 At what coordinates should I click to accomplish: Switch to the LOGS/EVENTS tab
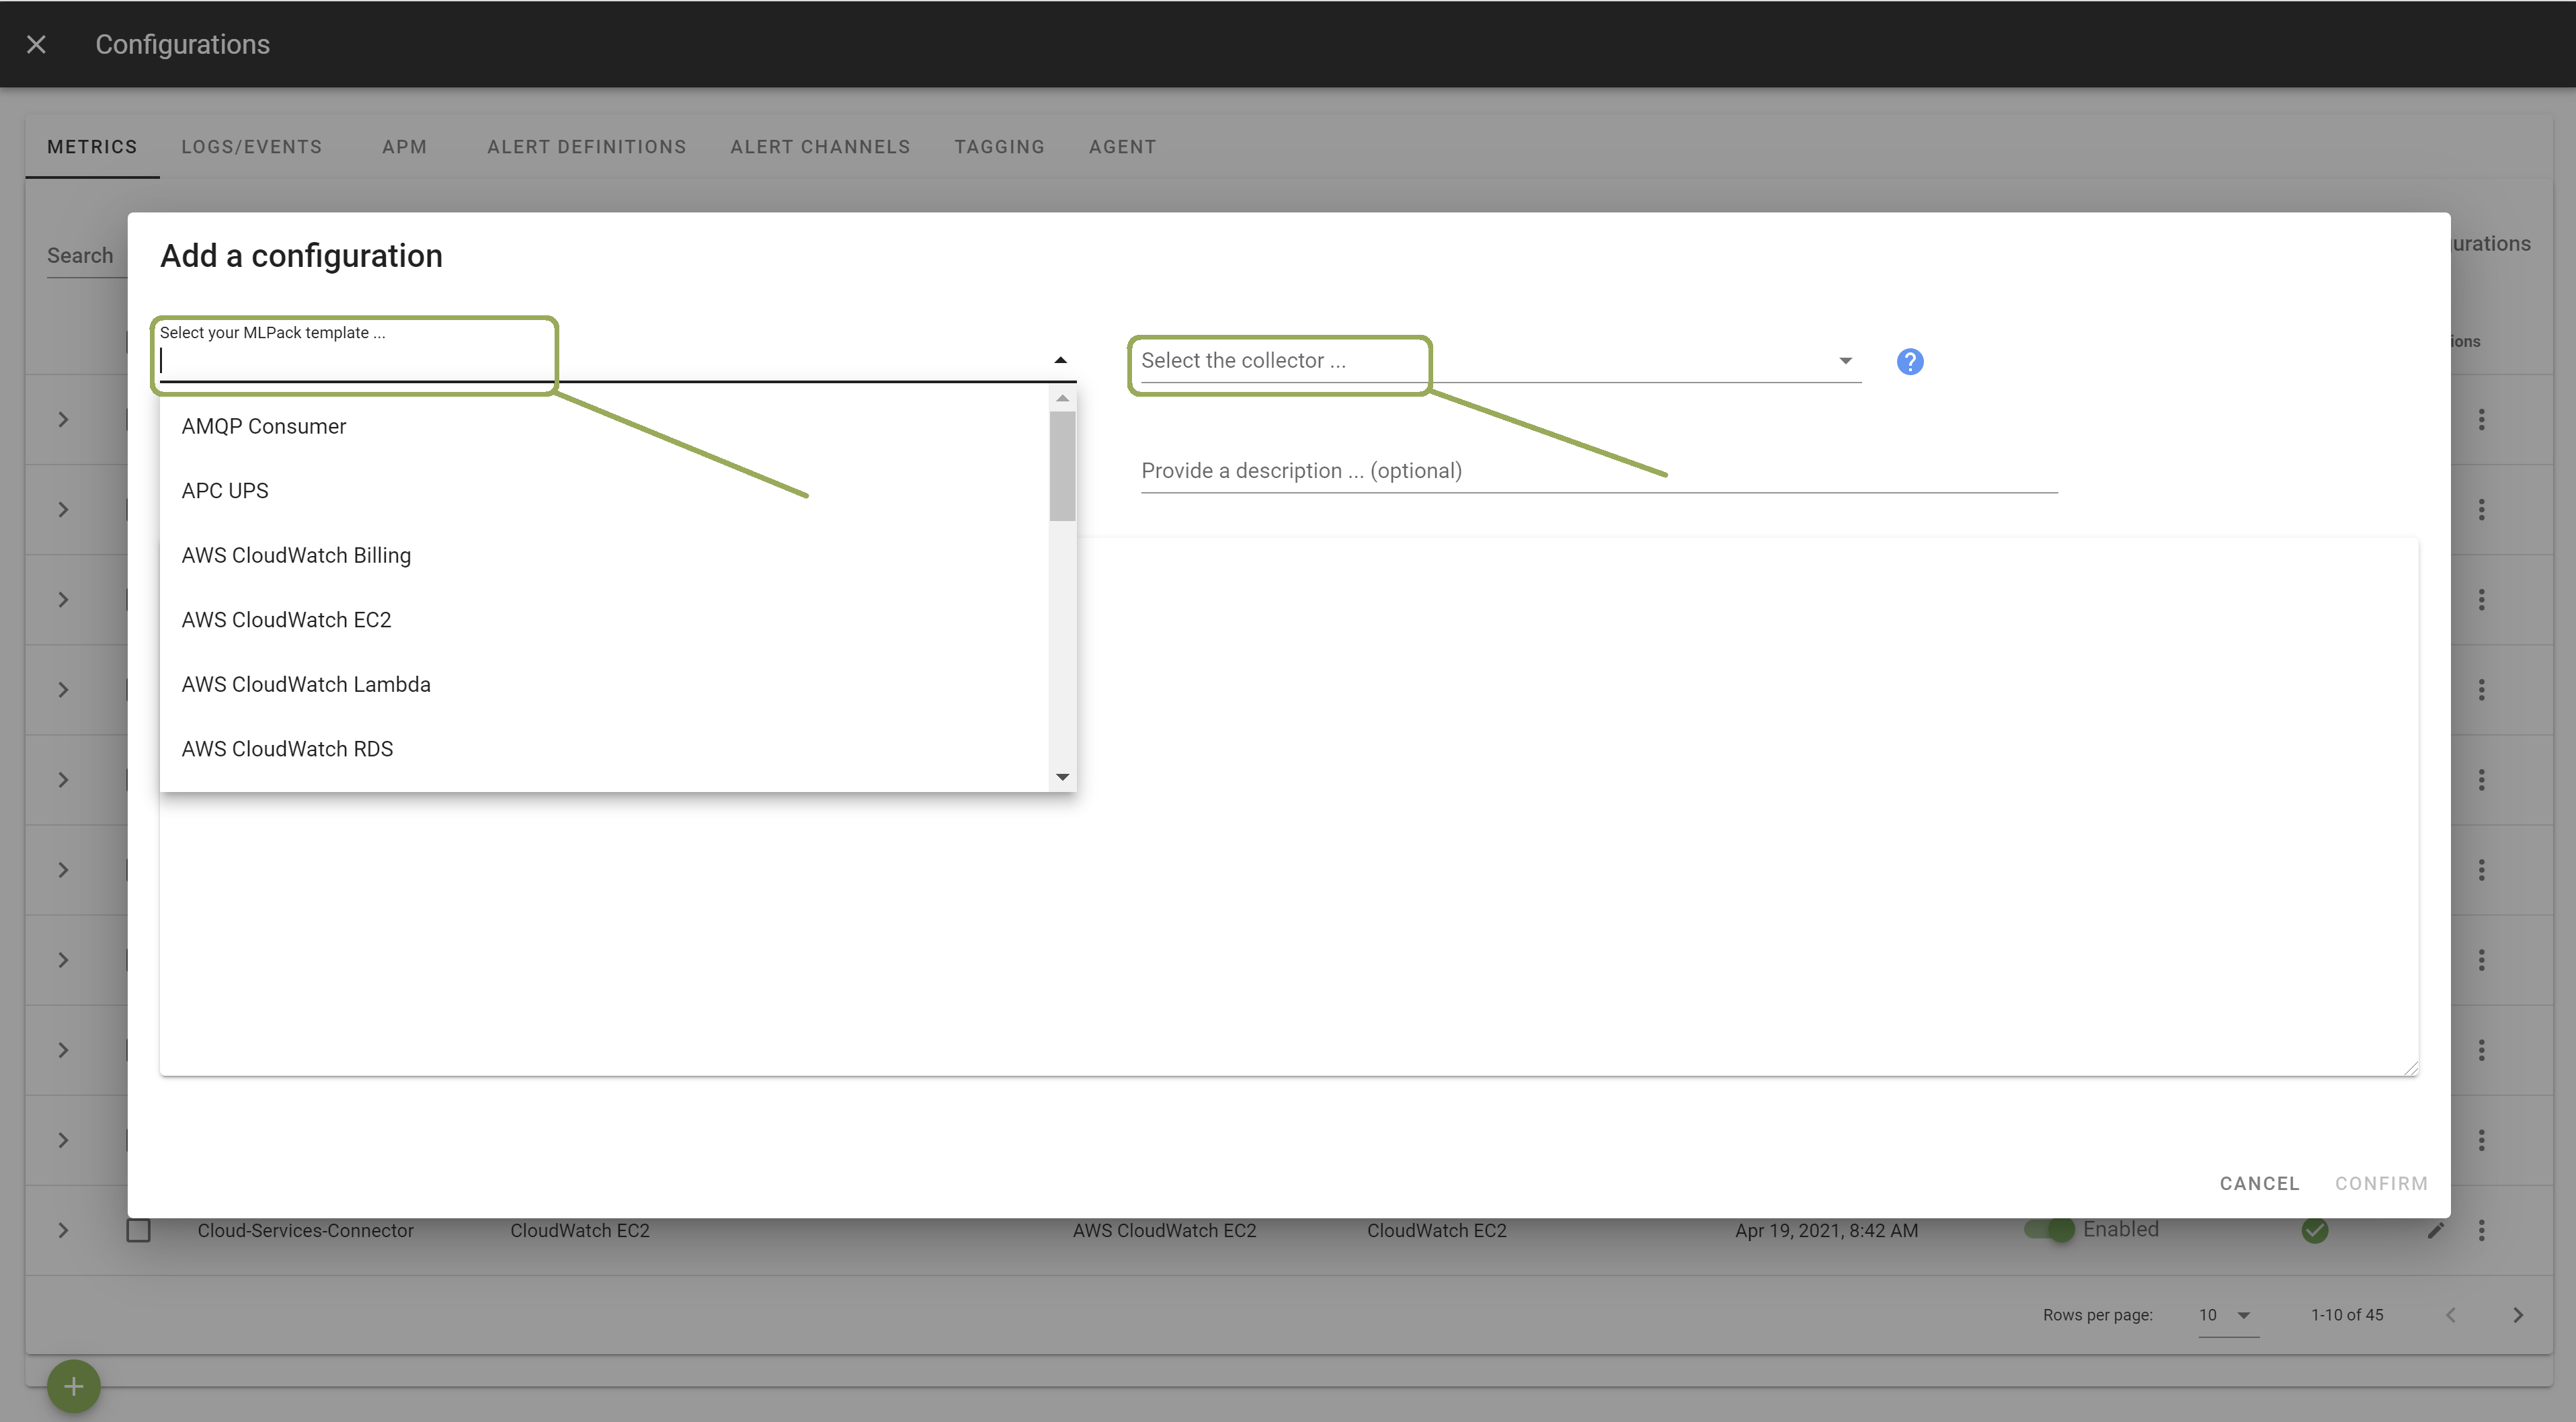click(x=252, y=145)
